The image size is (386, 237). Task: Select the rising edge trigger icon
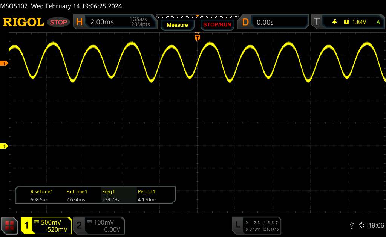(334, 22)
